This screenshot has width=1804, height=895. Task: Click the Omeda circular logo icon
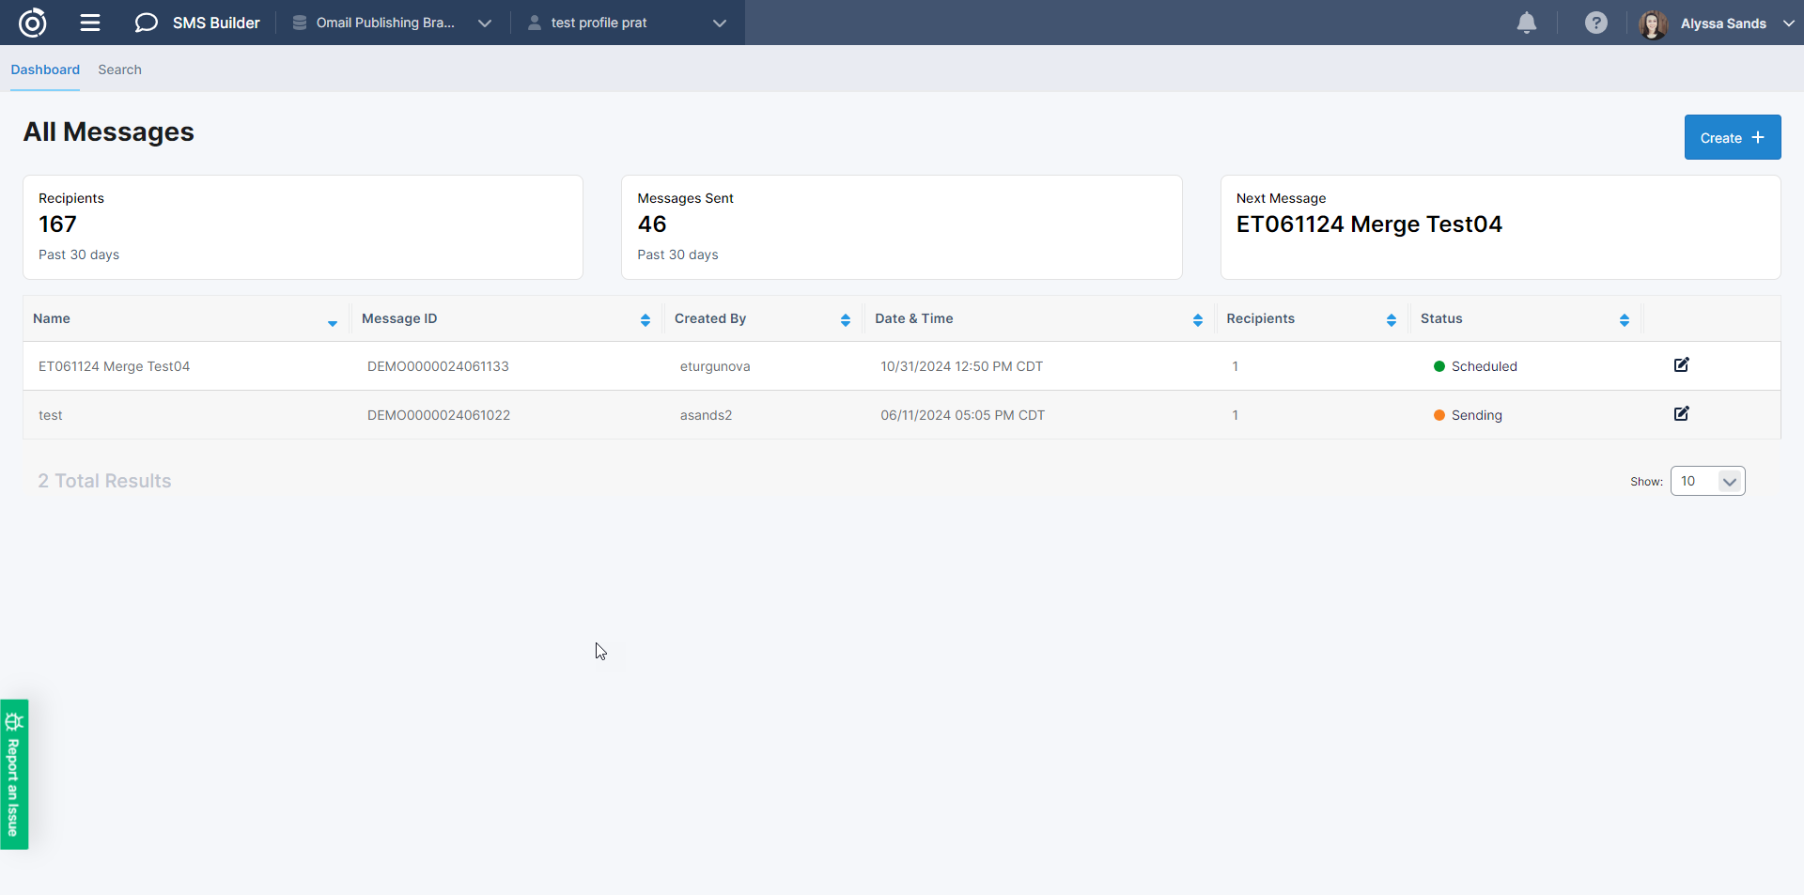(33, 23)
